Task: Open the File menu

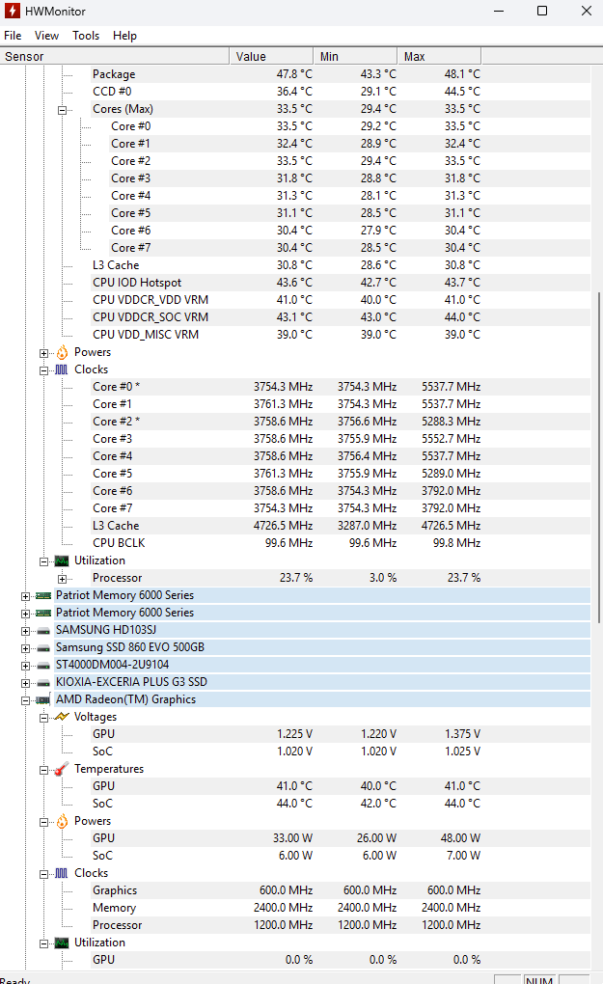Action: 13,36
